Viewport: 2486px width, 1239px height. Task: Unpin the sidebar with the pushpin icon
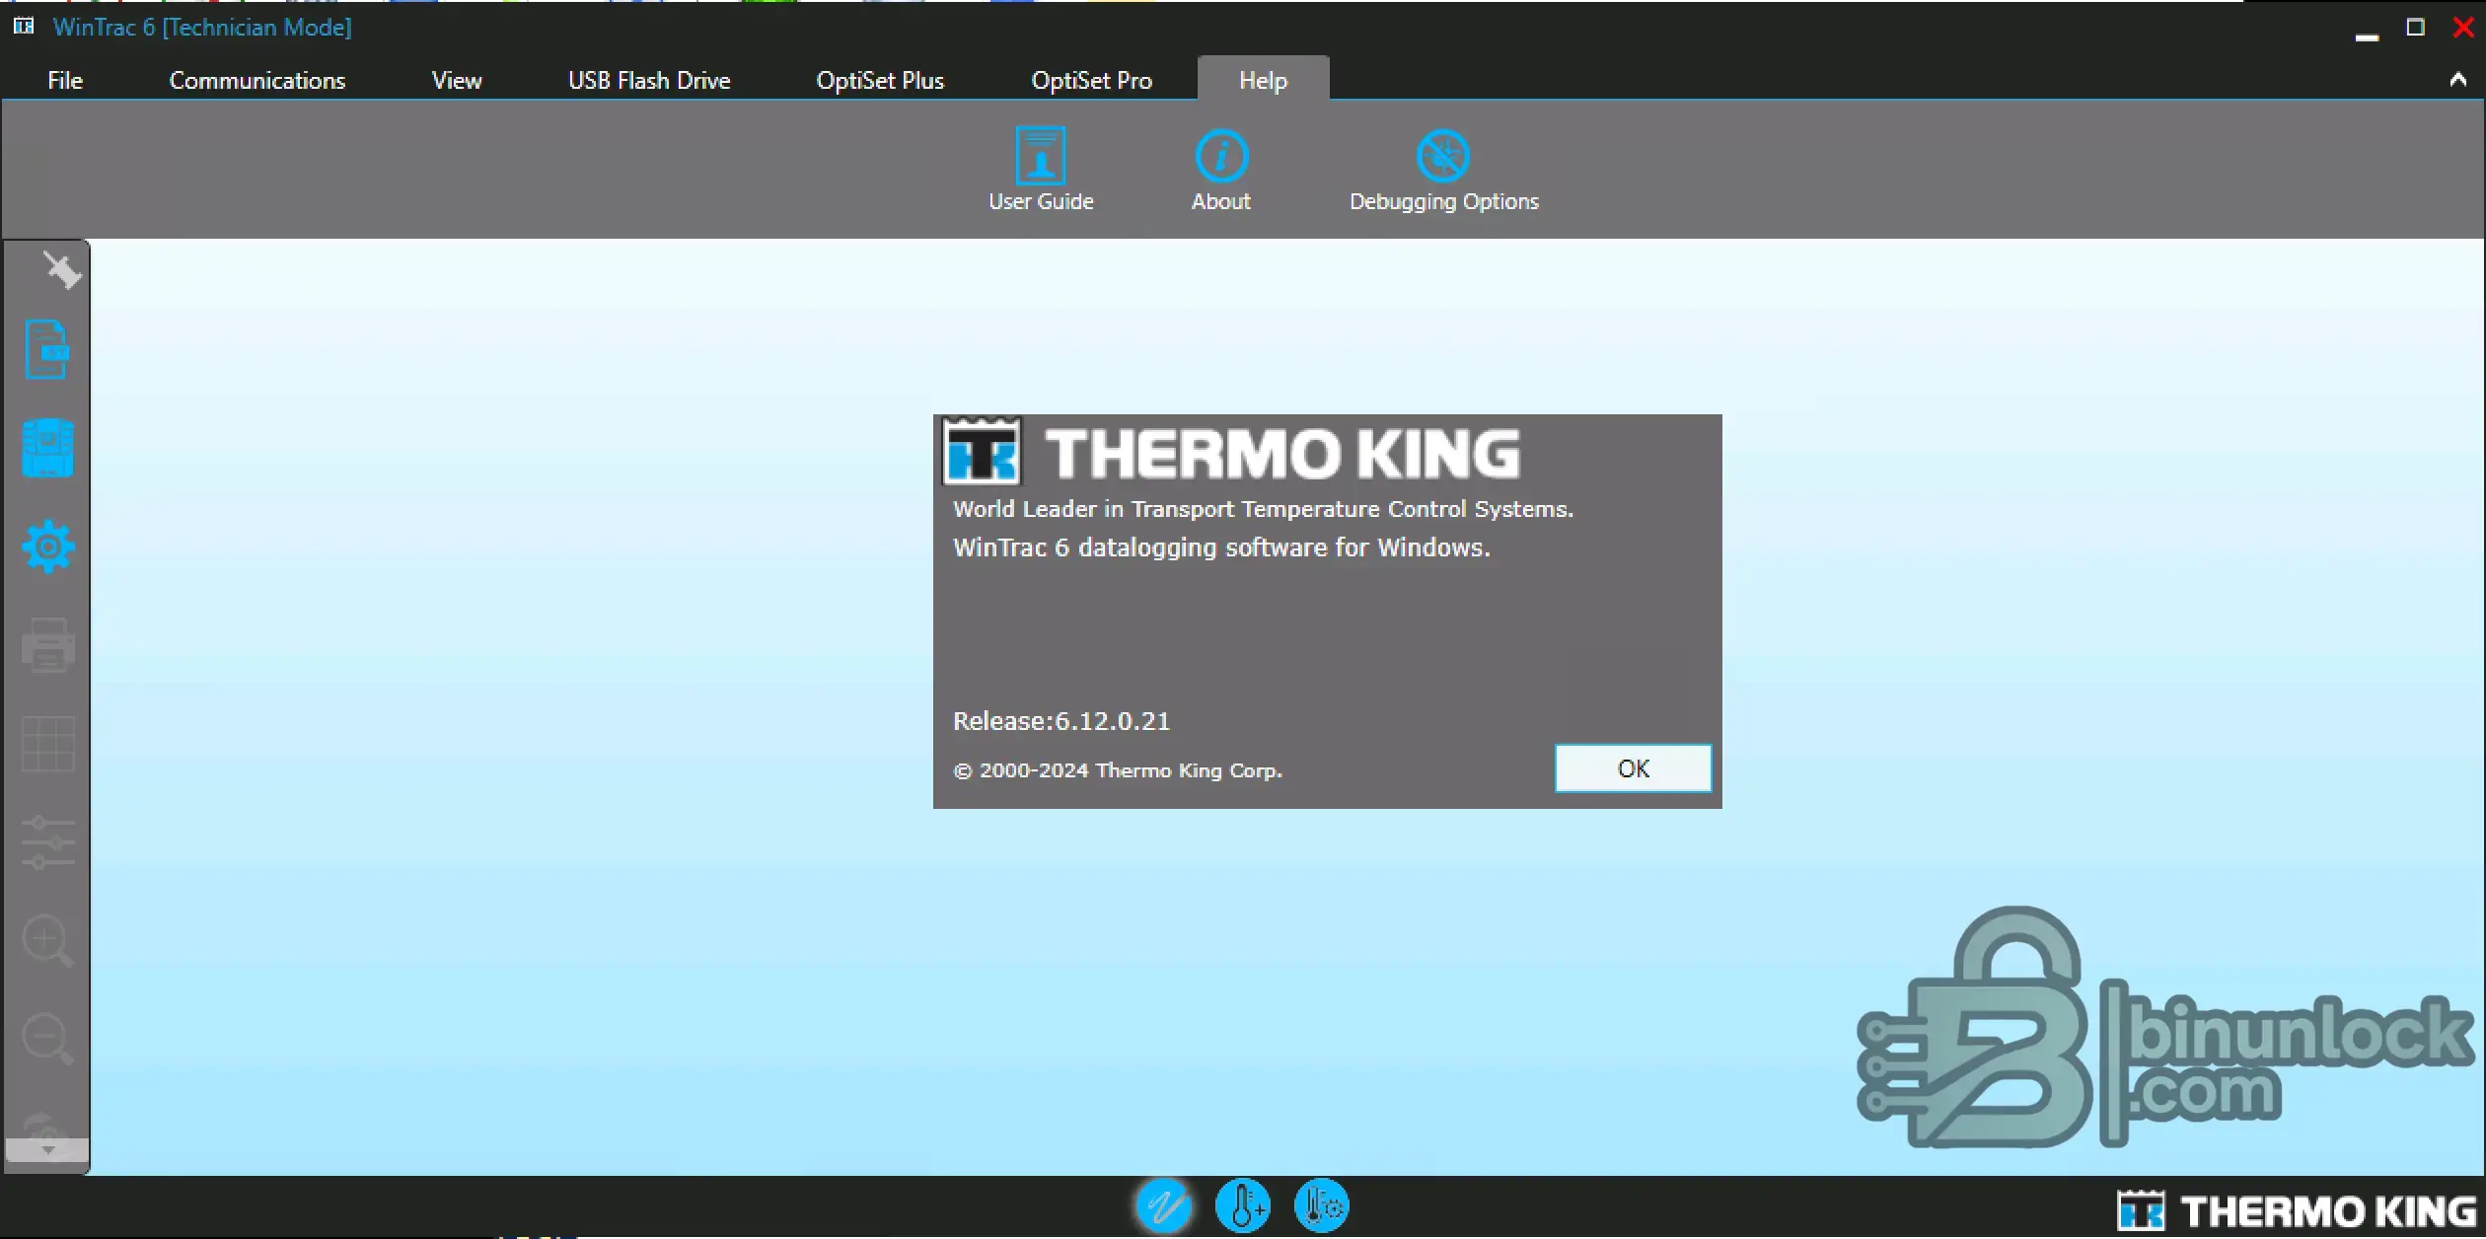(x=62, y=269)
